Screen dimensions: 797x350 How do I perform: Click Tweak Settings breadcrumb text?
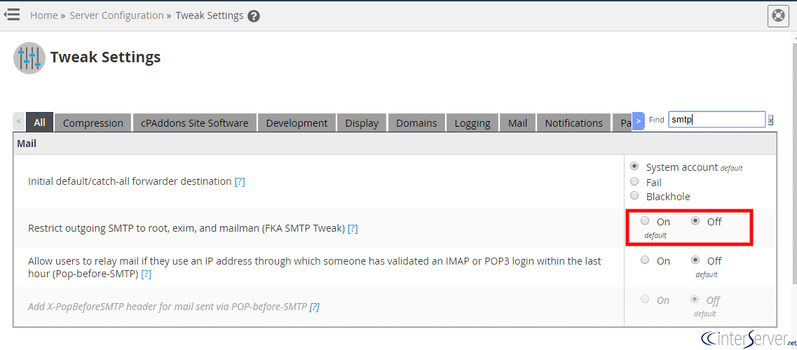pyautogui.click(x=210, y=15)
